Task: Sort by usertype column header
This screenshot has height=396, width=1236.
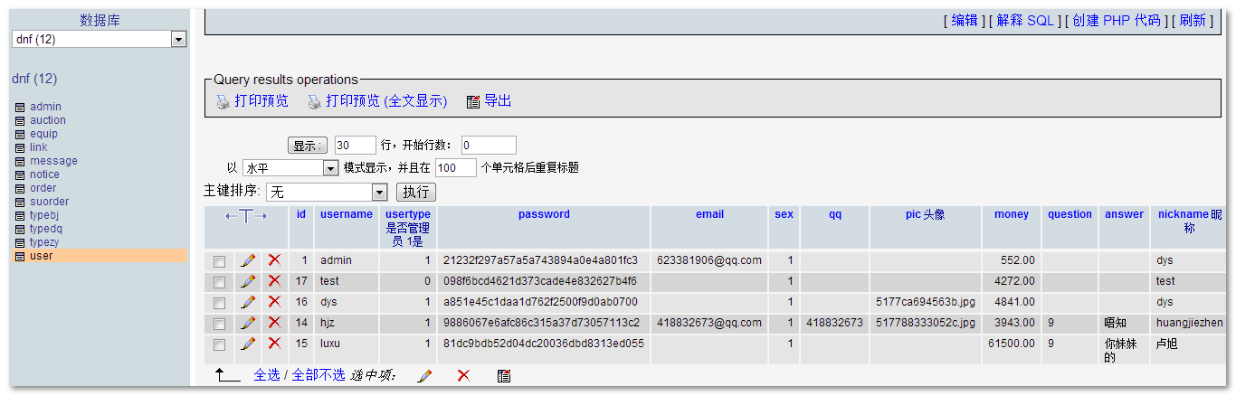Action: [408, 214]
